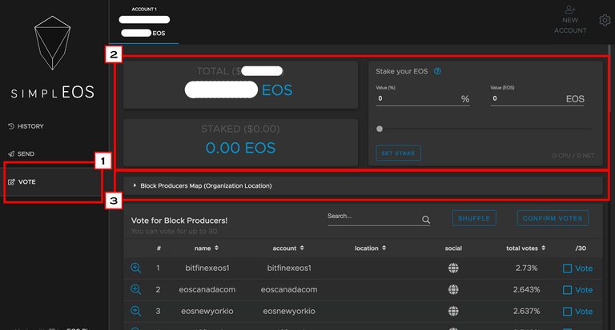The width and height of the screenshot is (615, 330).
Task: Open bitfinexeos1 website globe icon
Action: pyautogui.click(x=453, y=268)
